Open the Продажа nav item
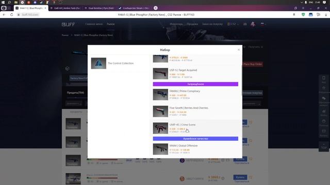The width and height of the screenshot is (330, 185). (192, 24)
